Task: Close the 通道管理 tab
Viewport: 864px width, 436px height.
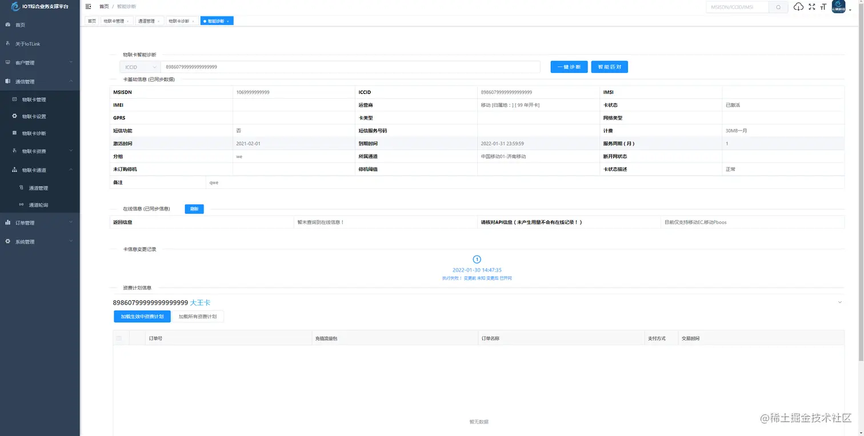Action: click(x=158, y=21)
